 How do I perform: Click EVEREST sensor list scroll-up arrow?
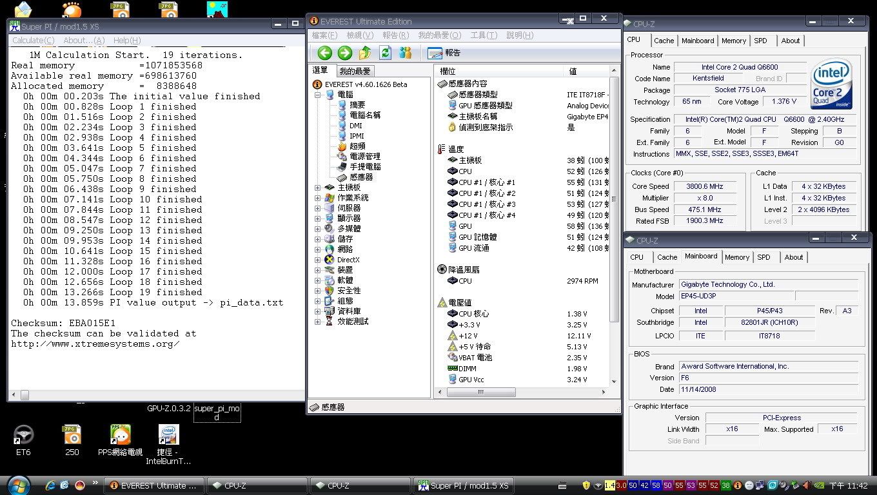pyautogui.click(x=615, y=71)
